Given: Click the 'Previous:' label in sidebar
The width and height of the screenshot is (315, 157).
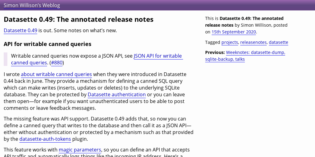Looking at the screenshot, I should click(215, 53).
